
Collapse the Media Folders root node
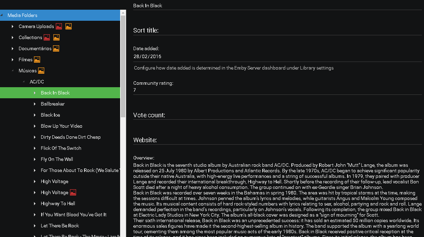click(1, 15)
